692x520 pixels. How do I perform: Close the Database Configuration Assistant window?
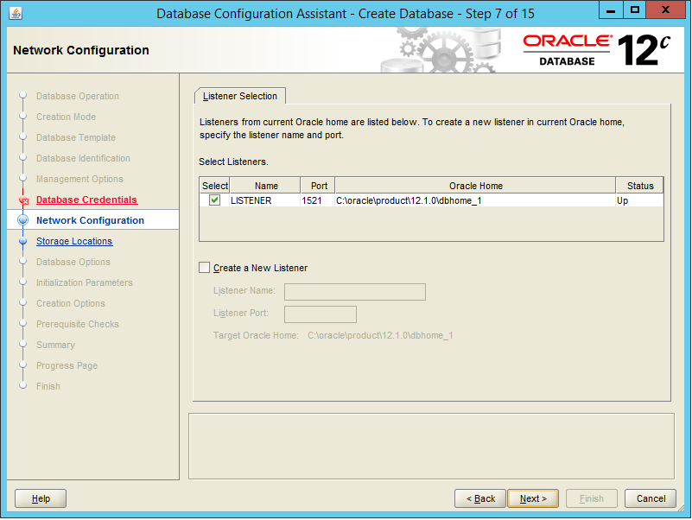point(666,10)
